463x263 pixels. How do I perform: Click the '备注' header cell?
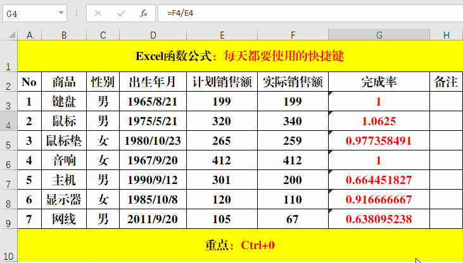(x=447, y=82)
